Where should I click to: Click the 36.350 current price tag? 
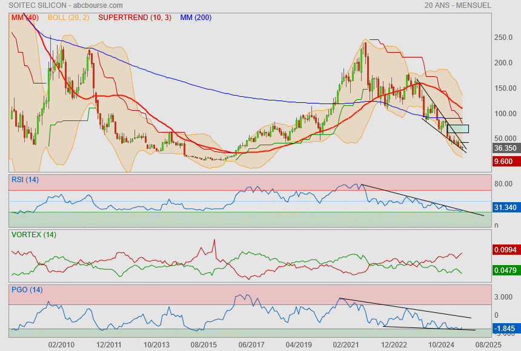point(505,148)
